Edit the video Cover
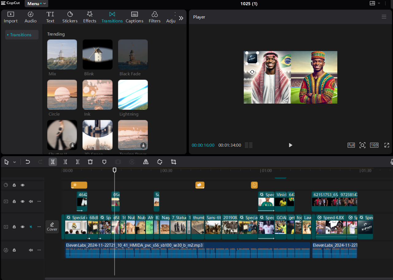 click(x=52, y=227)
